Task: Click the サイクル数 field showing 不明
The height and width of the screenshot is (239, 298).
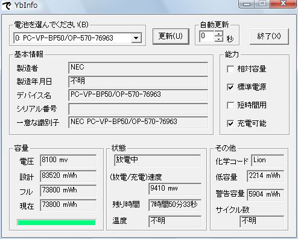Action: coord(262,221)
